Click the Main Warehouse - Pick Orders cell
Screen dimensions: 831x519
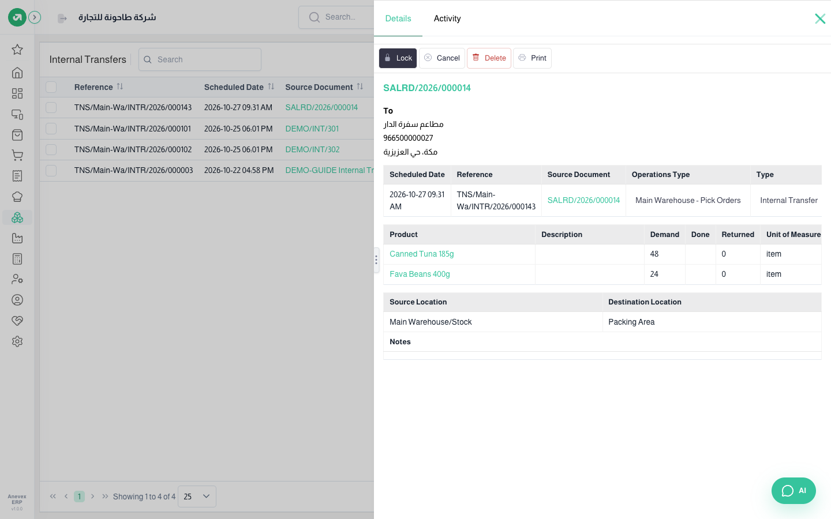(x=688, y=200)
